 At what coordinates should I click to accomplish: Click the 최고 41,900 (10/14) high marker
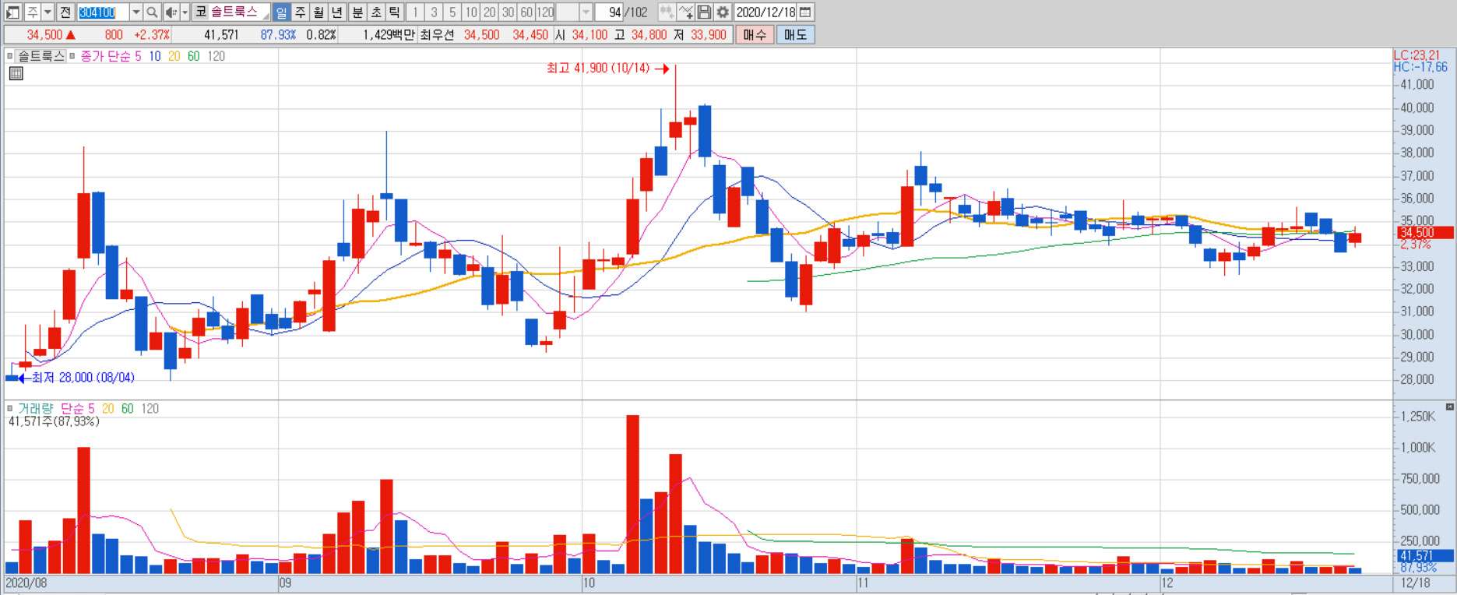[607, 69]
